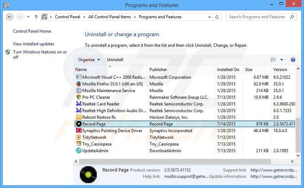Click the large Record Page details thumbnail
This screenshot has height=188, width=304.
tap(88, 175)
